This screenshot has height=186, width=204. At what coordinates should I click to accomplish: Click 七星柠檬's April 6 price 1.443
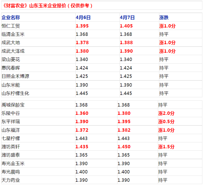pyautogui.click(x=81, y=138)
